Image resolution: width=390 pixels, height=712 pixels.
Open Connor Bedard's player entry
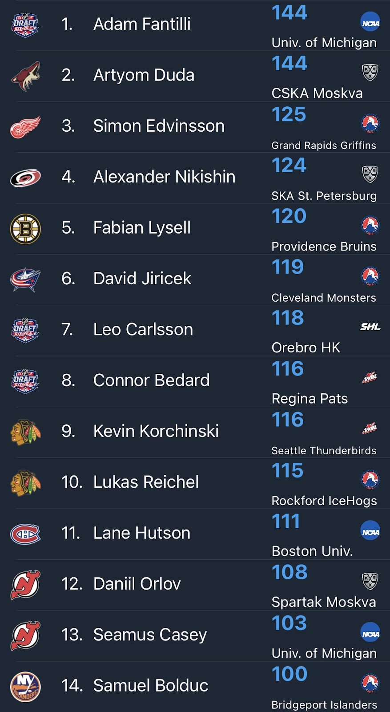pos(151,380)
